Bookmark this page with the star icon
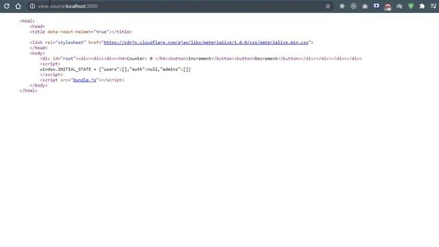 click(x=328, y=6)
